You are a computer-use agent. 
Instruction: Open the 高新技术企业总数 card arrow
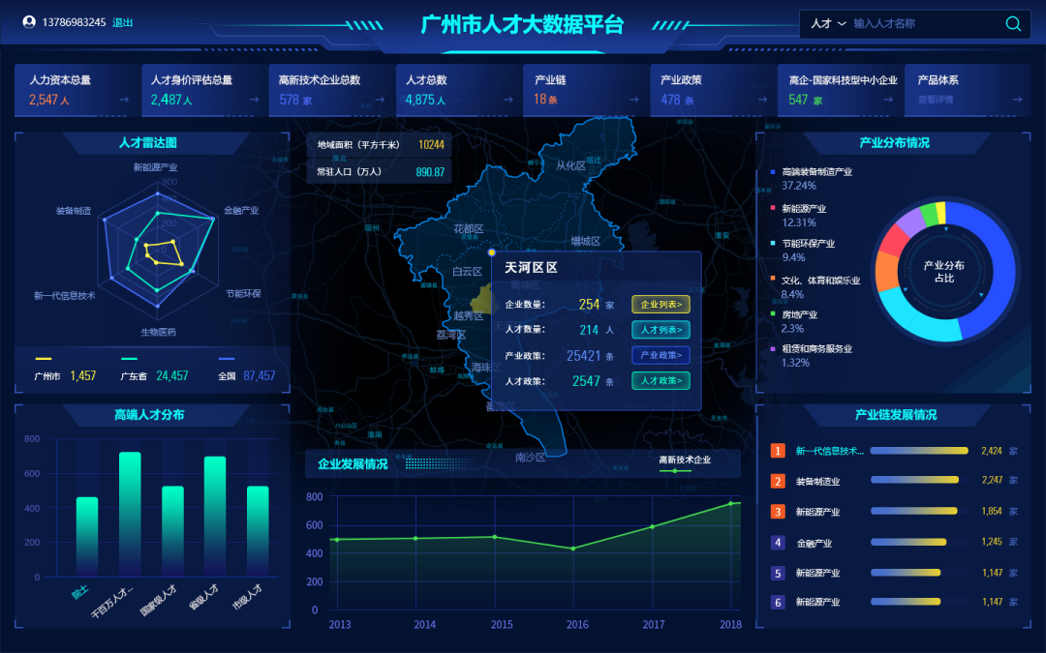point(380,100)
